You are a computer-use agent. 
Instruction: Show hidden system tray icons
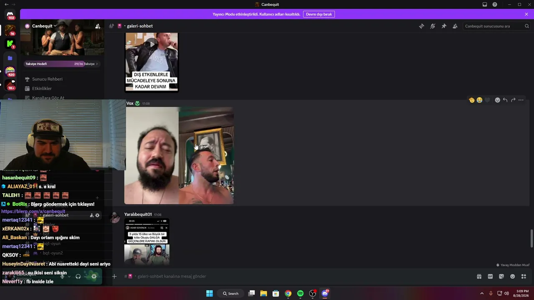click(x=482, y=293)
